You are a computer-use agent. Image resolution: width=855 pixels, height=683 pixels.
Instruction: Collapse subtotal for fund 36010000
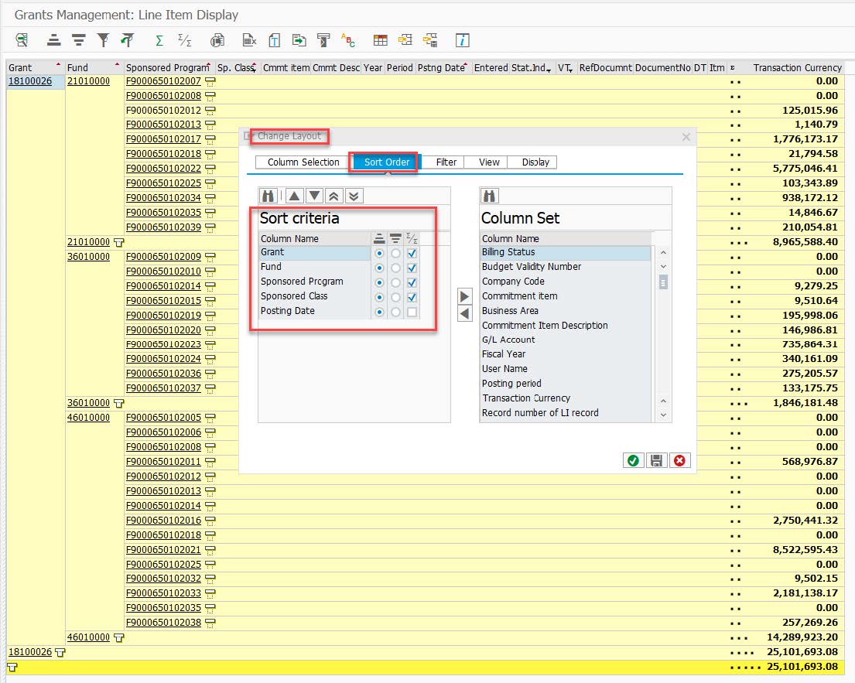pos(119,403)
